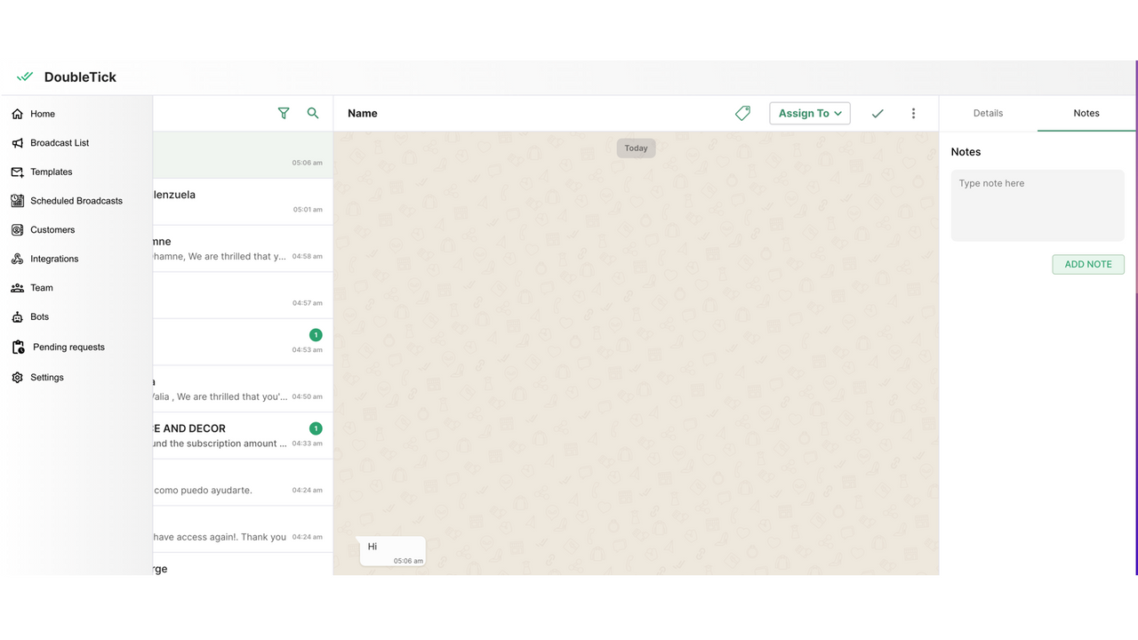This screenshot has width=1138, height=640.
Task: Click unread badge on the 04:33 am chat
Action: pyautogui.click(x=316, y=428)
